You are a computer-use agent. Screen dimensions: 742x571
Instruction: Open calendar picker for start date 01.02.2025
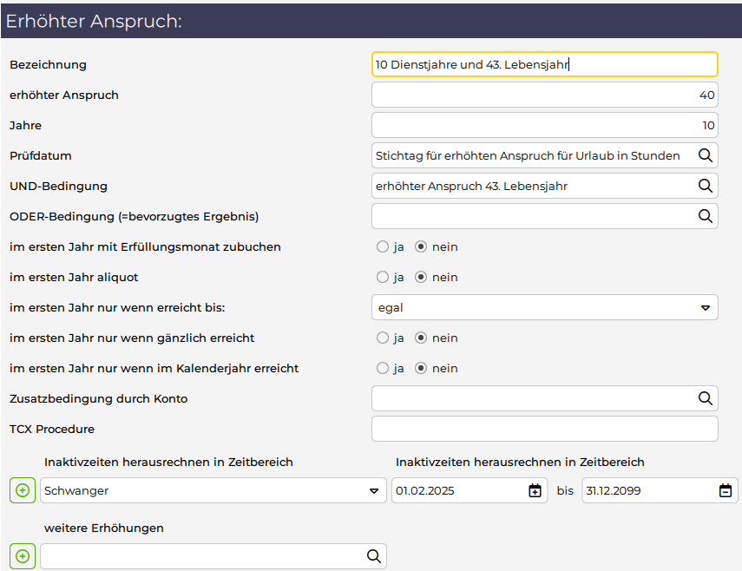point(535,491)
